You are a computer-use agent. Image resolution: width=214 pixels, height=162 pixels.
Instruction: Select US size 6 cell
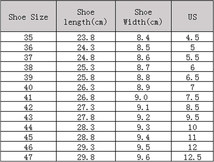click(x=192, y=67)
